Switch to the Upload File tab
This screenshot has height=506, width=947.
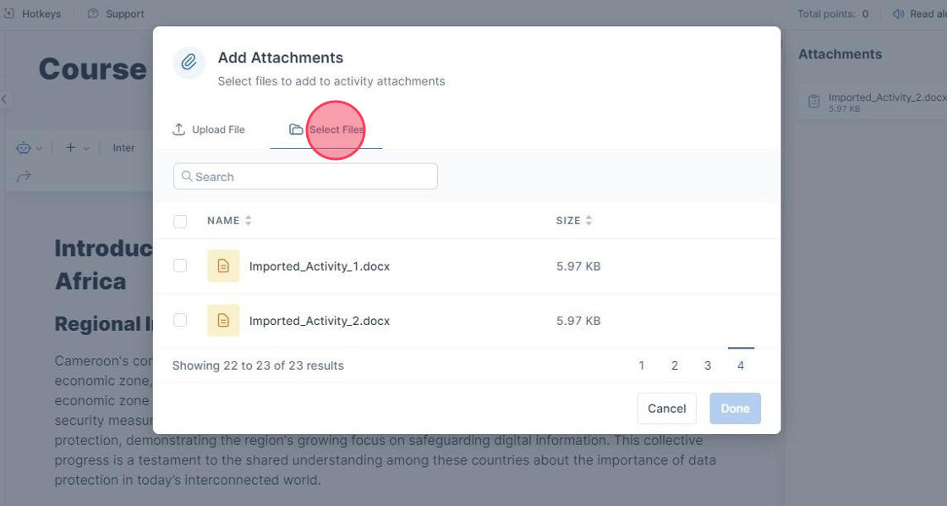pos(209,129)
